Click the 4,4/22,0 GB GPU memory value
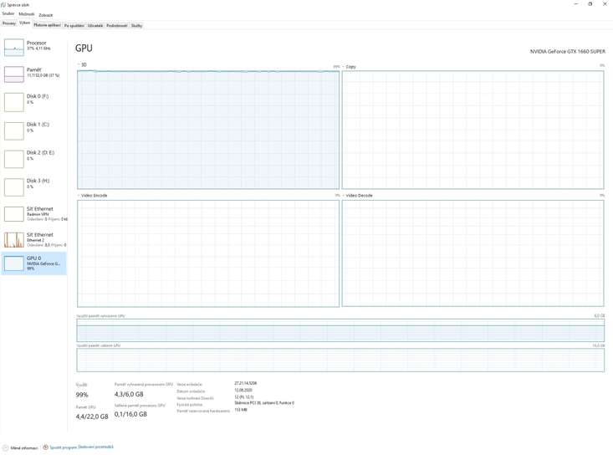This screenshot has height=460, width=613. 92,417
